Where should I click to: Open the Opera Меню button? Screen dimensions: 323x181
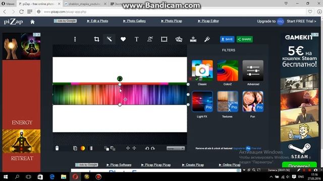tap(8, 4)
